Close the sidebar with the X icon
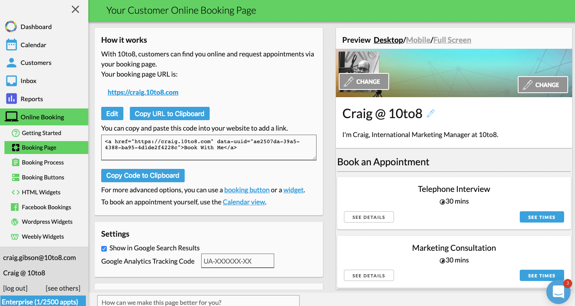575x306 pixels. [75, 9]
